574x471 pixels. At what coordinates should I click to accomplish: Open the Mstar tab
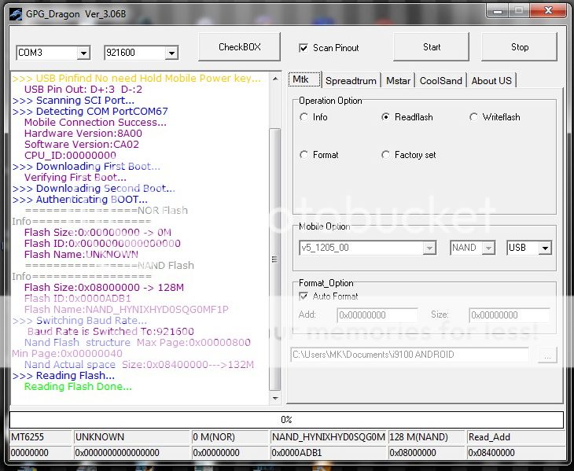(398, 80)
